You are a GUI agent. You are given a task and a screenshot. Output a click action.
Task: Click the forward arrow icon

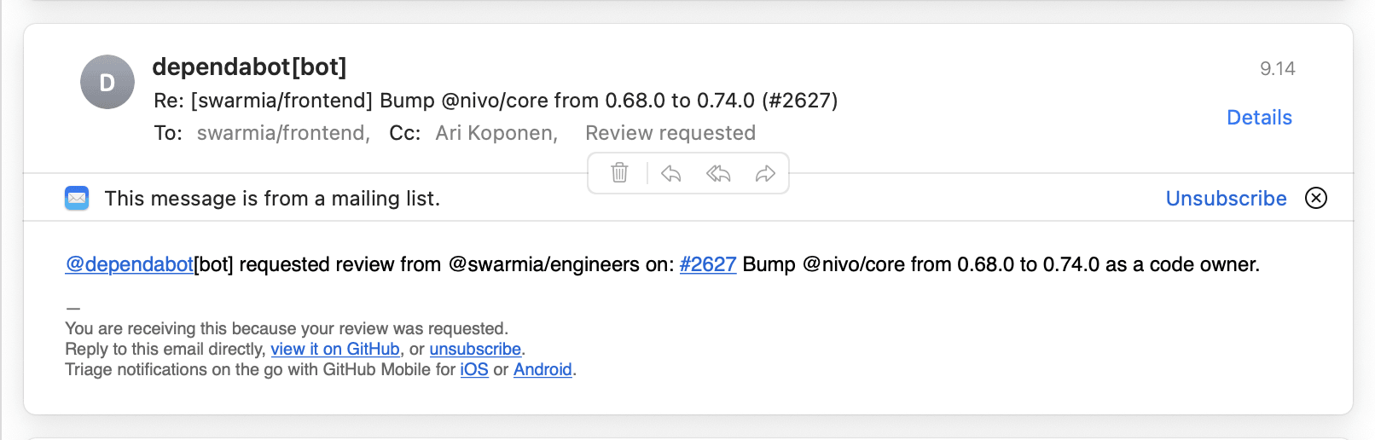click(x=765, y=174)
